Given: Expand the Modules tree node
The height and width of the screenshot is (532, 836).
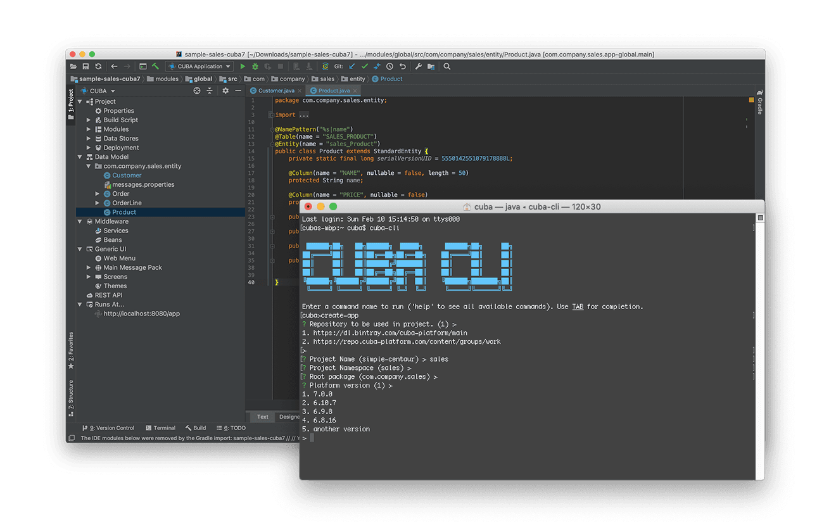Looking at the screenshot, I should pos(89,129).
